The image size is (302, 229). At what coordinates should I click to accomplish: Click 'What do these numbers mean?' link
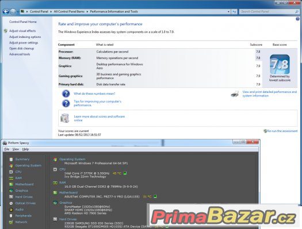pyautogui.click(x=94, y=94)
